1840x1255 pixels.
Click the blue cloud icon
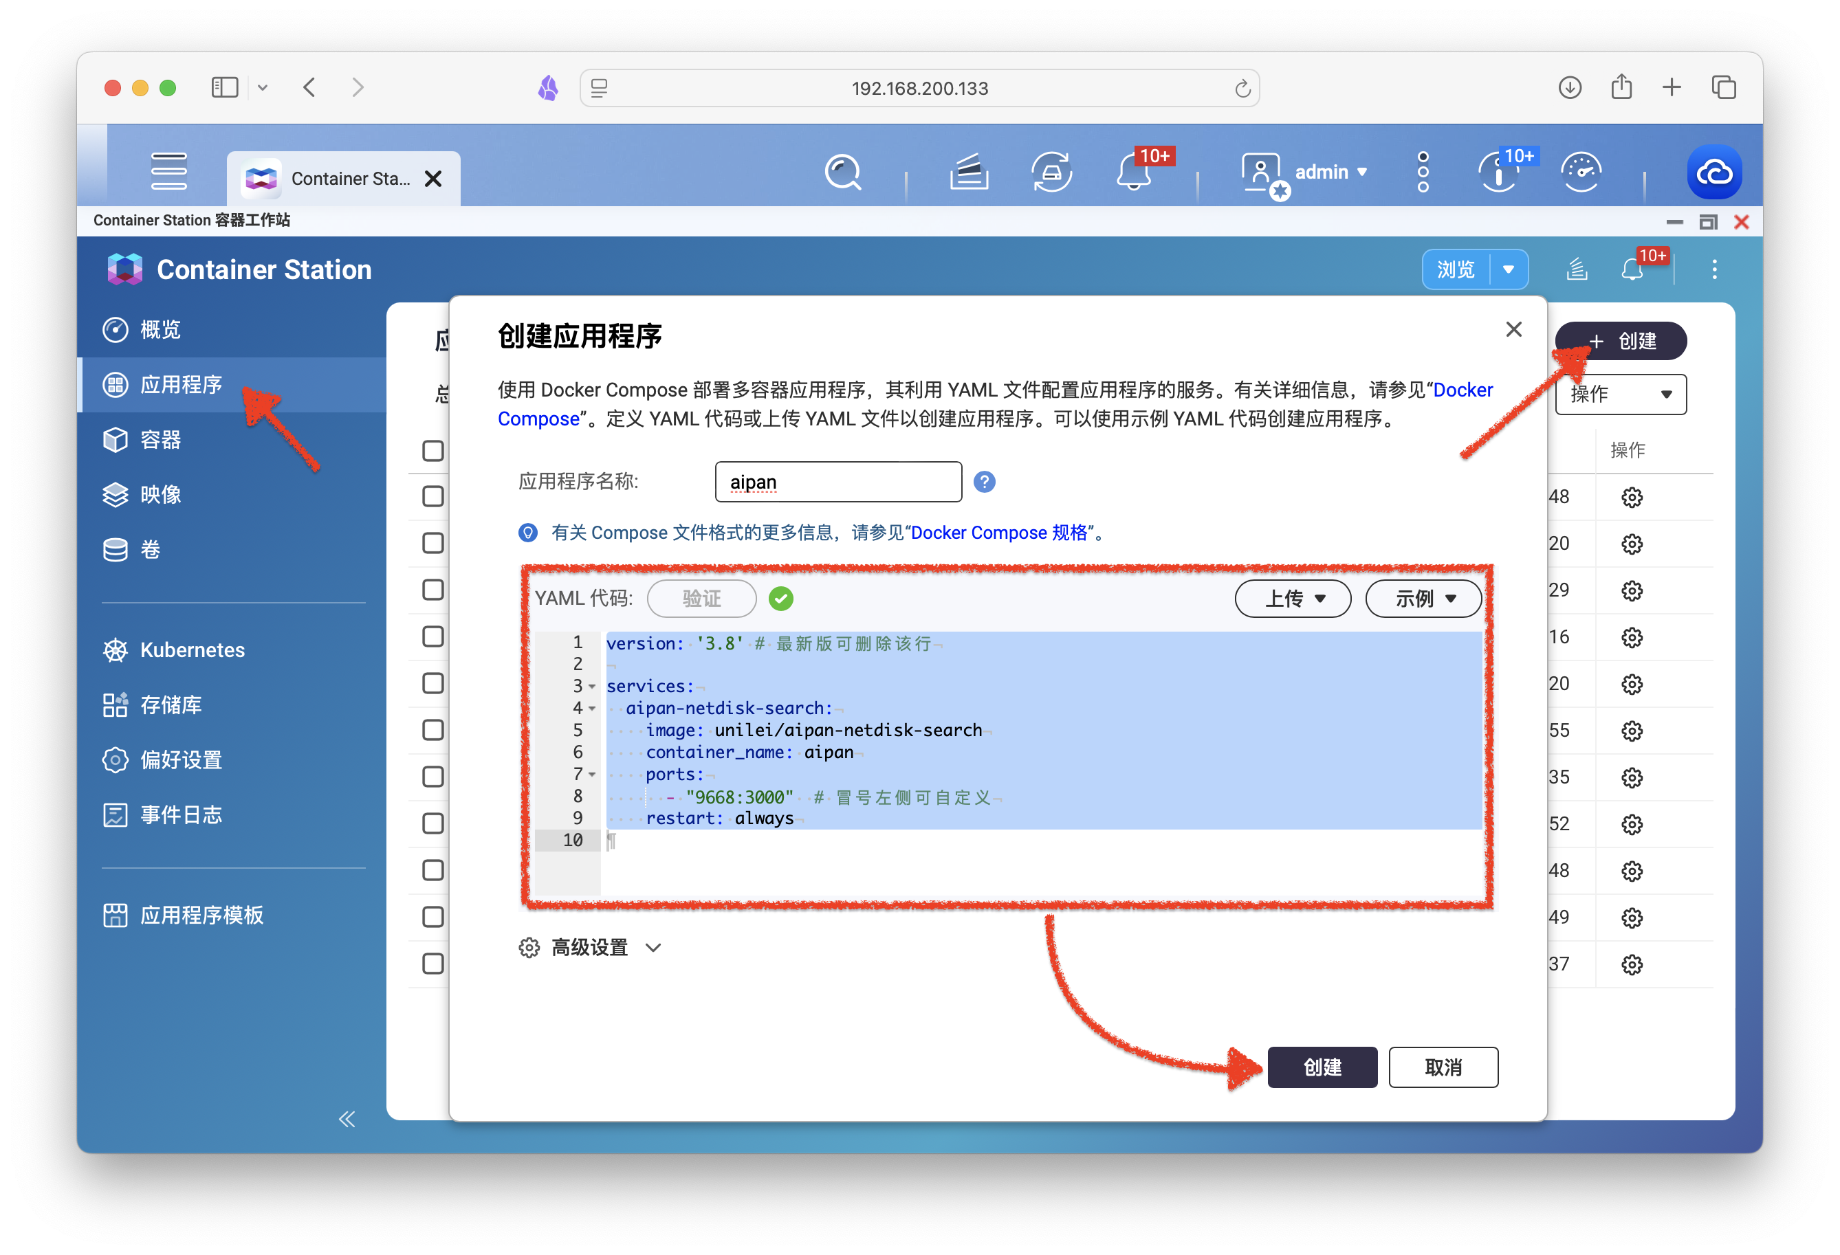tap(1714, 172)
